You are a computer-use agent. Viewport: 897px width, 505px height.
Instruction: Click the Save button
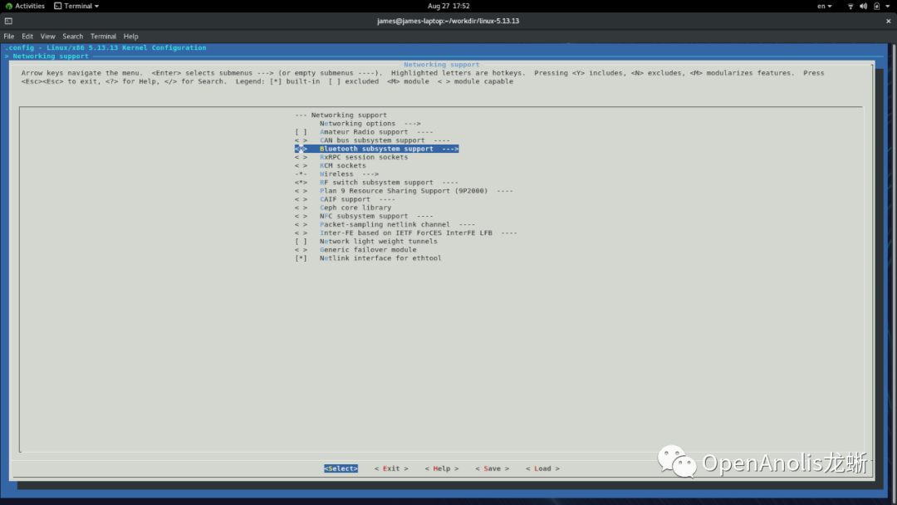click(492, 468)
